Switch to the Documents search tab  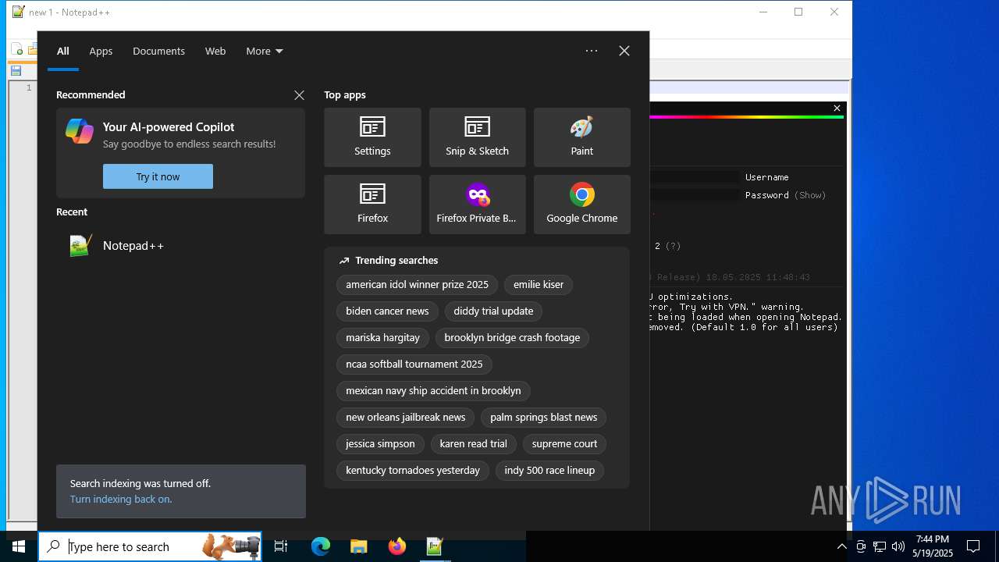pyautogui.click(x=158, y=51)
